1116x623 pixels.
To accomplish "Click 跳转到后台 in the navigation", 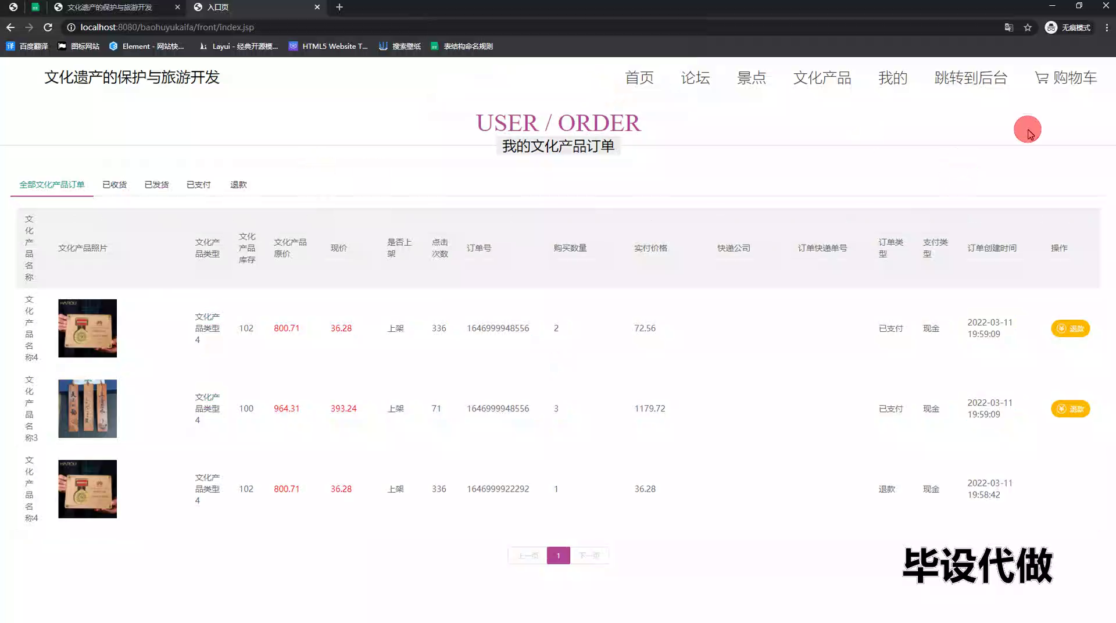I will tap(971, 77).
